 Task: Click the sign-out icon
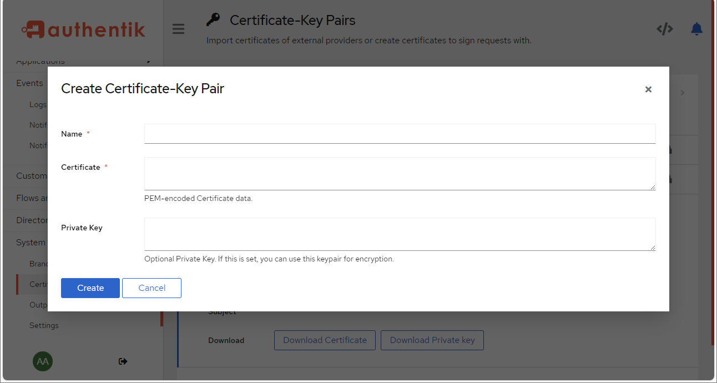point(123,361)
